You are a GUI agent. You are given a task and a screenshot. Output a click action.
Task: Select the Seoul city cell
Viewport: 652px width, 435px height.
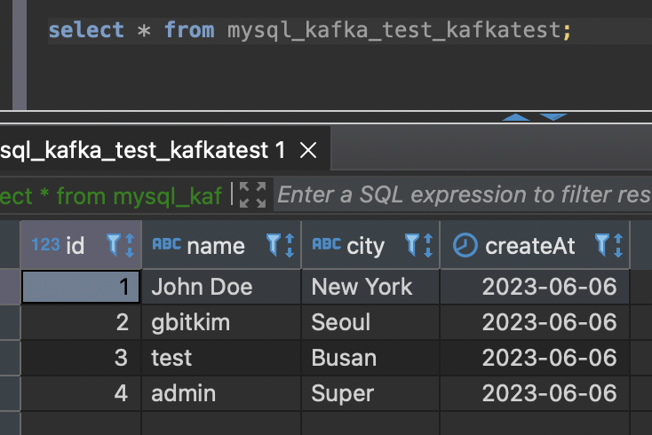(x=370, y=322)
